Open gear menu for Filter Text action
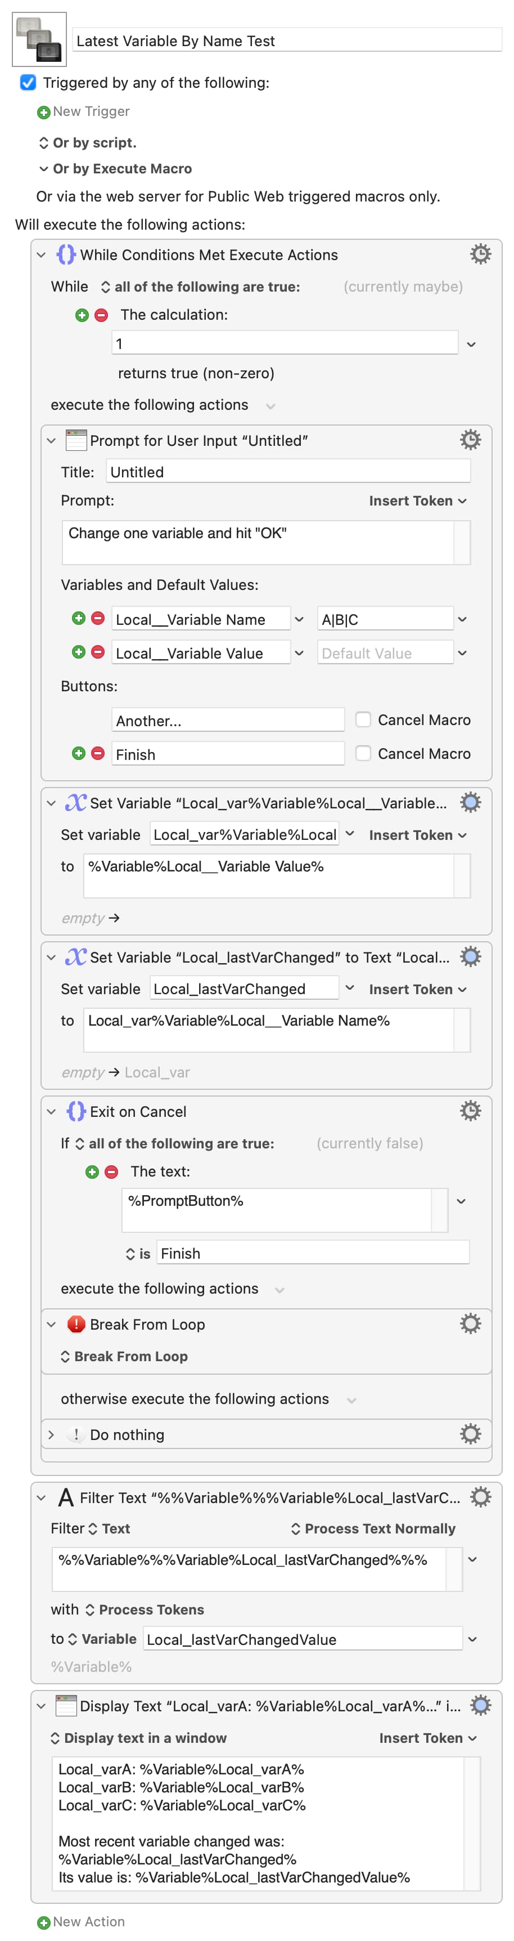Viewport: 514px width, 1941px height. (x=480, y=1496)
